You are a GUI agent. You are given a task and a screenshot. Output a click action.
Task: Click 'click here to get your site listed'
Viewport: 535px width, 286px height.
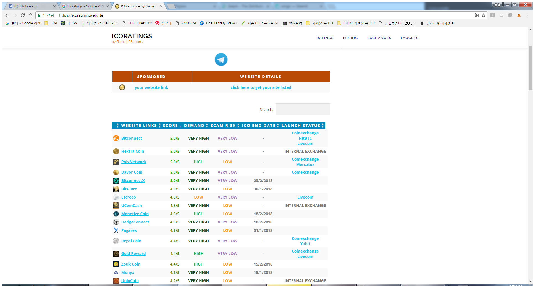point(261,87)
